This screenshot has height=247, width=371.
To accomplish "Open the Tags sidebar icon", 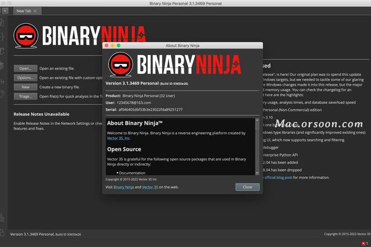I will pyautogui.click(x=2, y=95).
